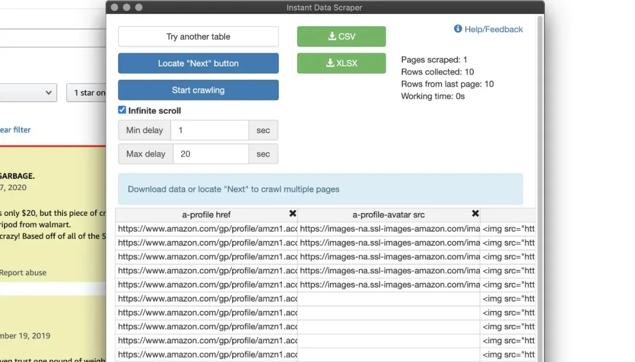
Task: Download scraped data as XLSX
Action: pyautogui.click(x=341, y=63)
